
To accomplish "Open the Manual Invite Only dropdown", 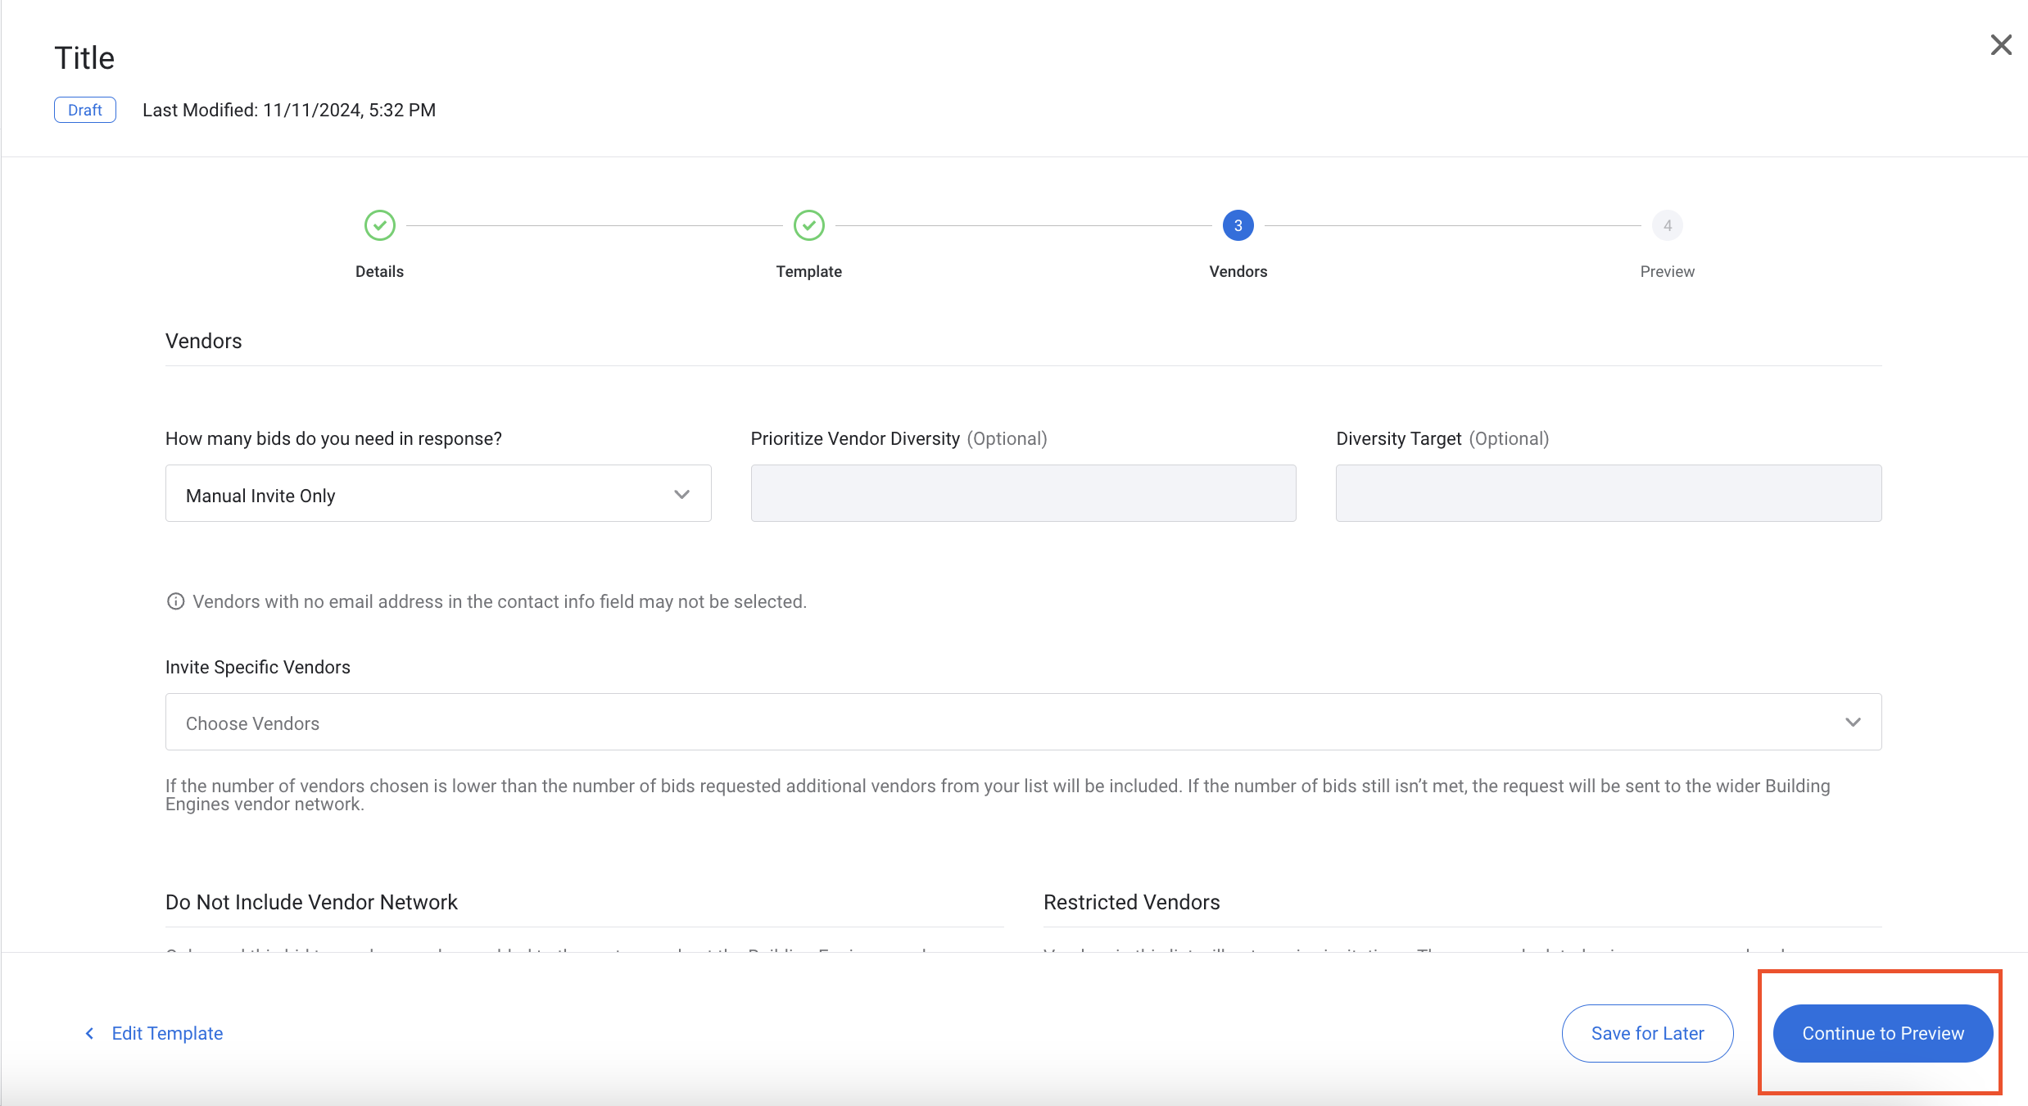I will pos(437,494).
